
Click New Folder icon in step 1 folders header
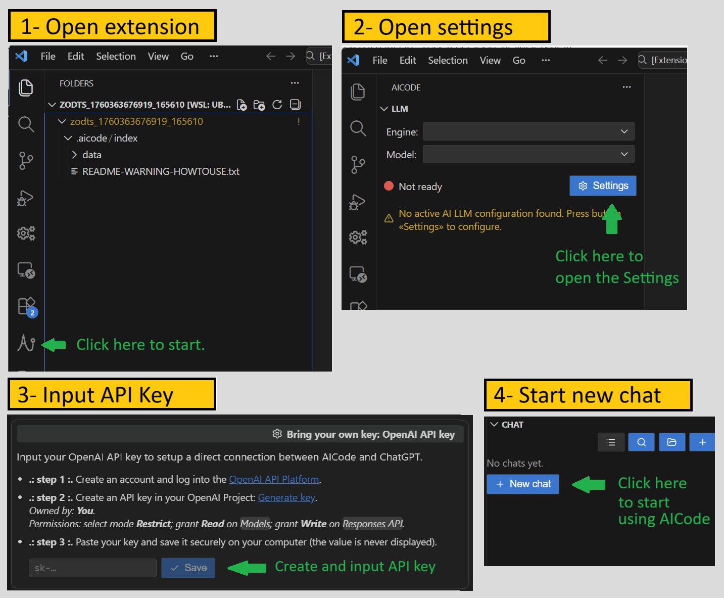click(x=259, y=105)
